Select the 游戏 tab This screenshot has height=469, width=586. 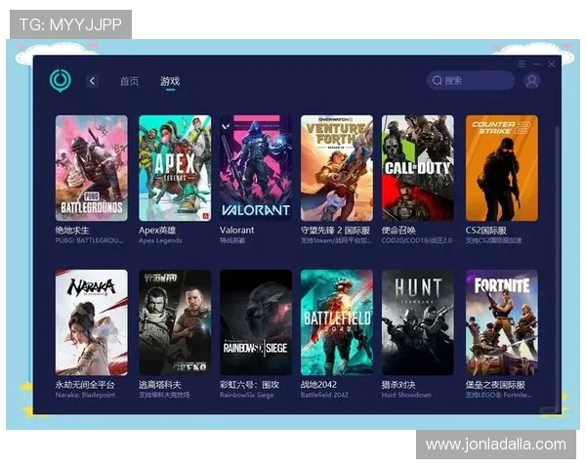tap(170, 81)
